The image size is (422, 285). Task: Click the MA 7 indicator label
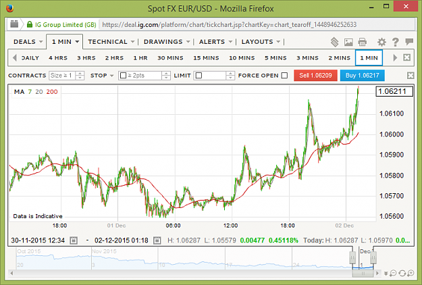(30, 92)
